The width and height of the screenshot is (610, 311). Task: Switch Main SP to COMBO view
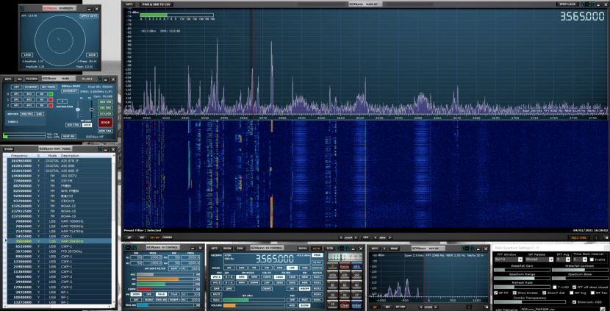click(x=168, y=237)
